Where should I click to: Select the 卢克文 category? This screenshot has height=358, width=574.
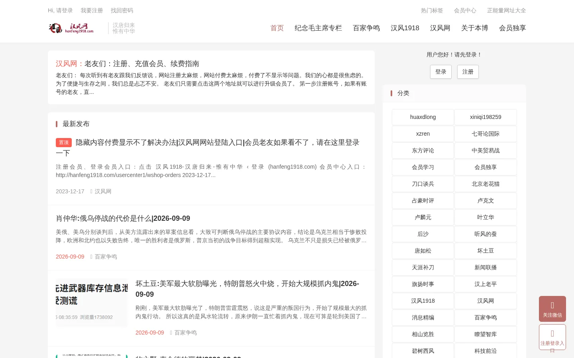coord(486,200)
